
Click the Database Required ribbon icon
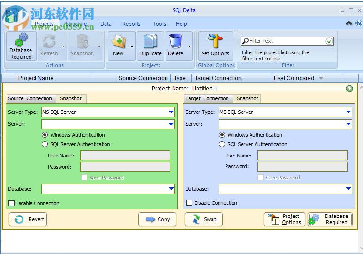pos(21,46)
